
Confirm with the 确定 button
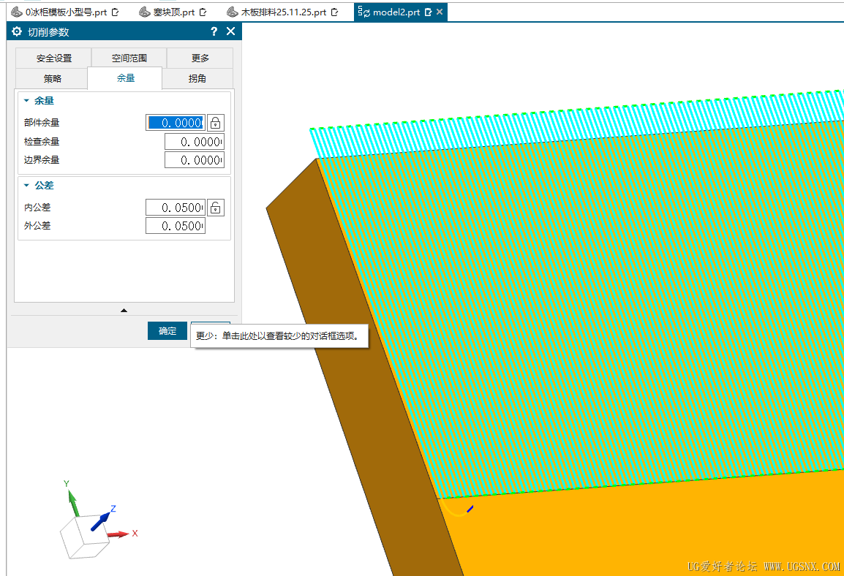click(x=167, y=330)
